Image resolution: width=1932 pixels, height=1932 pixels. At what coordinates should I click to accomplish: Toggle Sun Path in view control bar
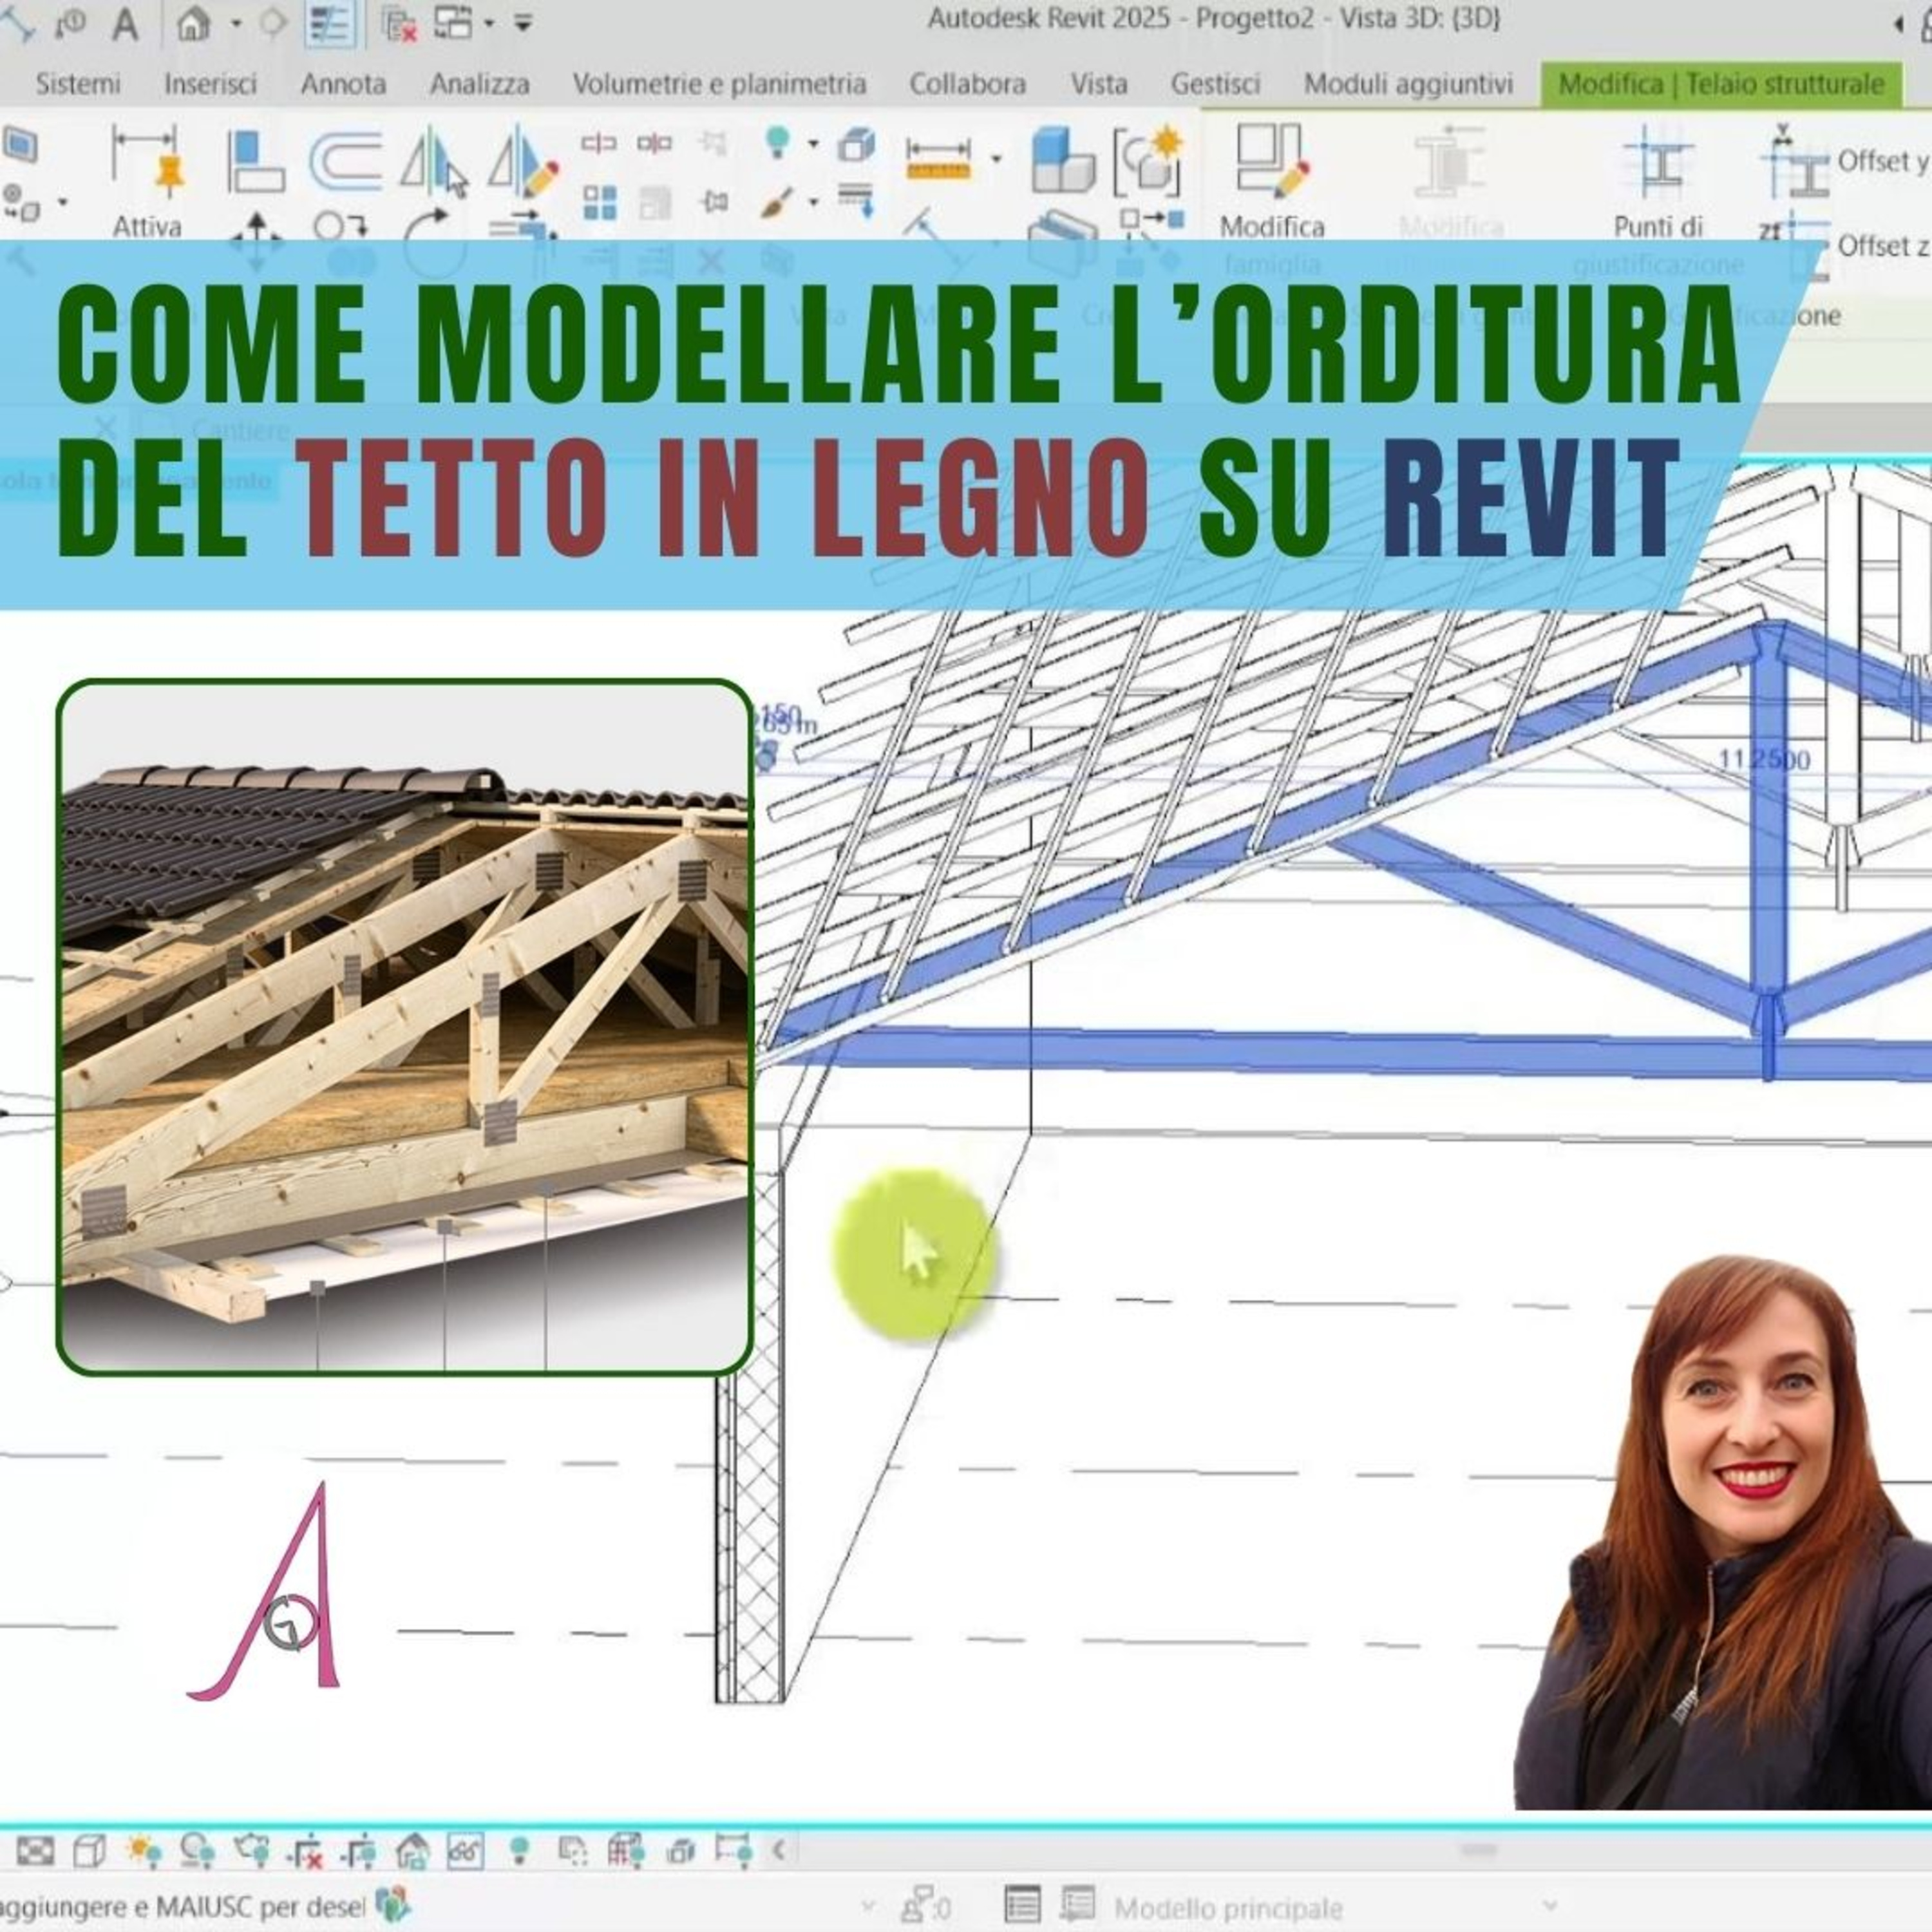[145, 1851]
